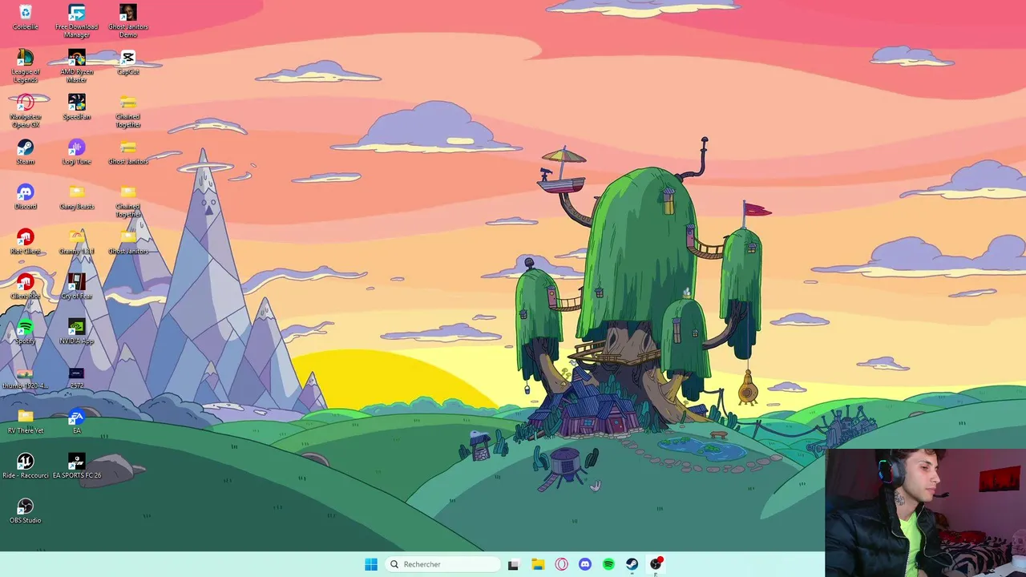
Task: Select the Client Riot desktop shortcut
Action: (26, 286)
